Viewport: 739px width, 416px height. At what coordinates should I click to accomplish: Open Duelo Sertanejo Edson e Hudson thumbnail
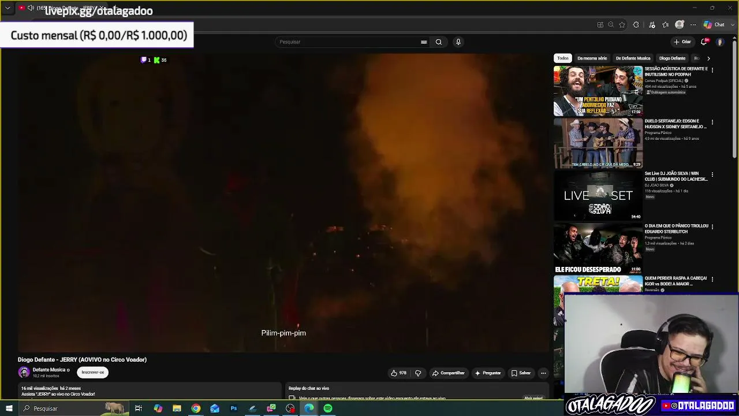point(598,143)
